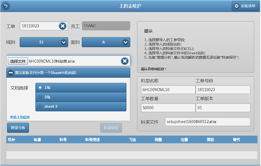
Task: Click the 料号 column header
Action: click(63, 140)
